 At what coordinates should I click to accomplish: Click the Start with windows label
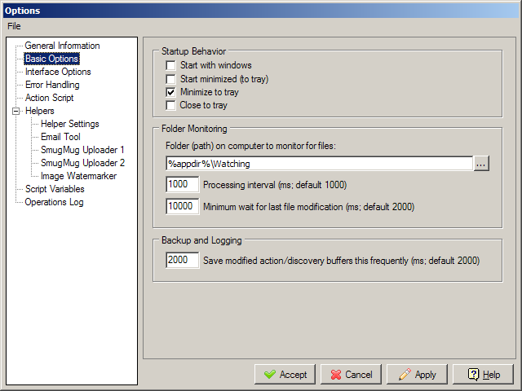215,65
